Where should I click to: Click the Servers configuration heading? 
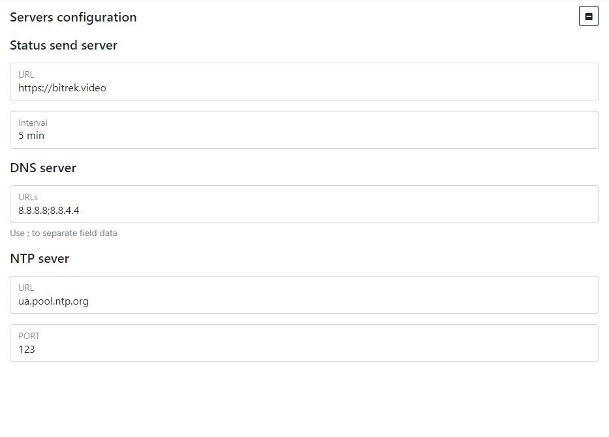point(73,18)
